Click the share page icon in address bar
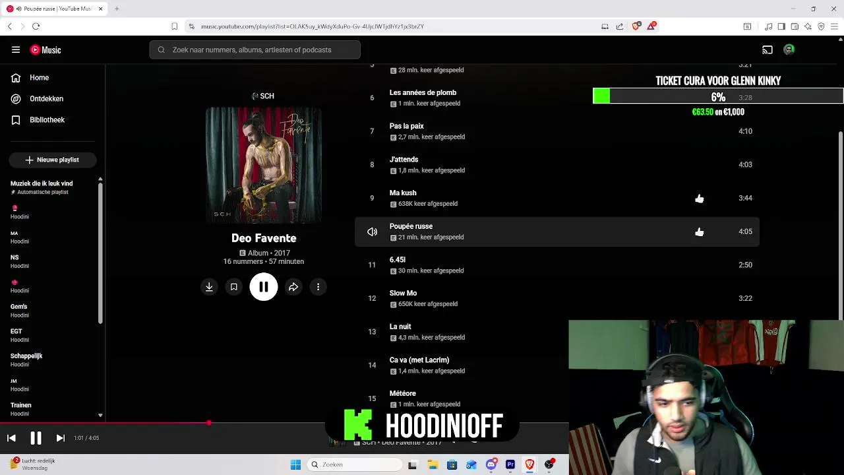 click(620, 26)
